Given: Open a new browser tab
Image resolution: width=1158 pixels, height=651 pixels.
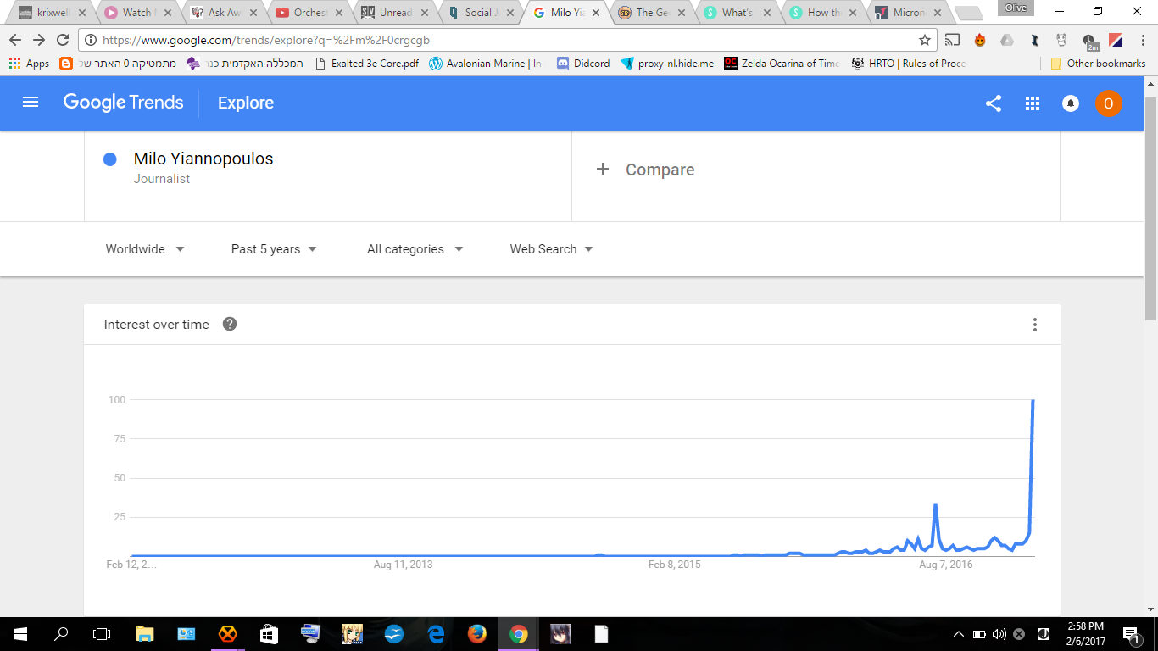Looking at the screenshot, I should [967, 13].
